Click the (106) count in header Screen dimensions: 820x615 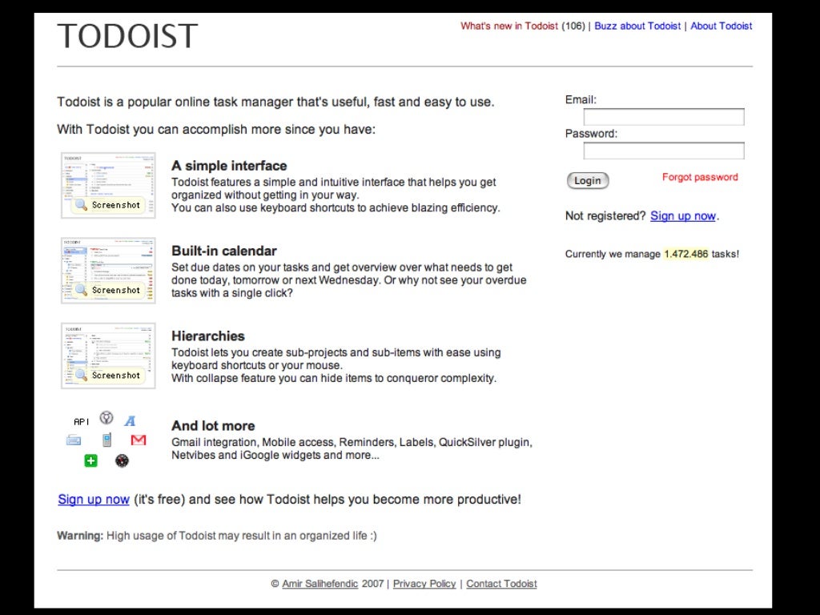(573, 26)
